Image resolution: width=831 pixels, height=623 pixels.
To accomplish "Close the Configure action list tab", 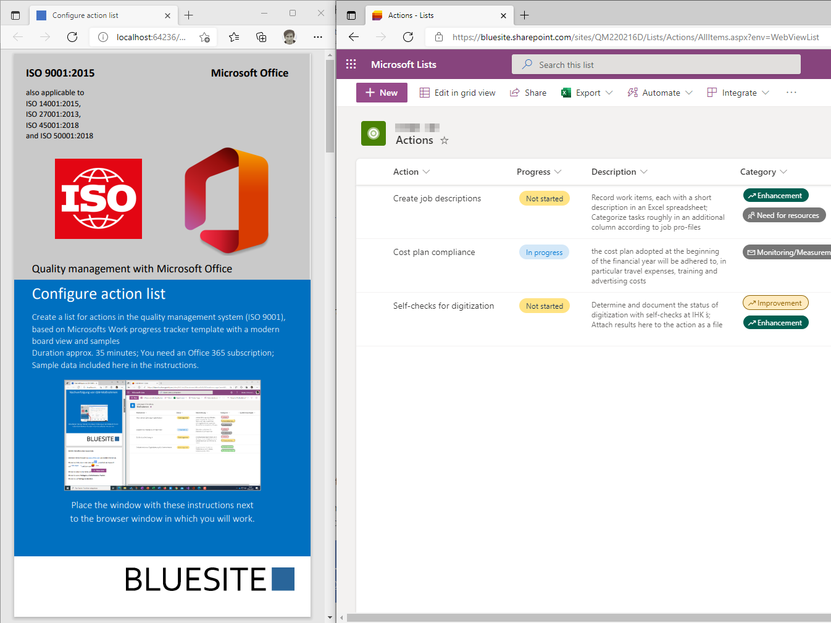I will click(x=167, y=15).
